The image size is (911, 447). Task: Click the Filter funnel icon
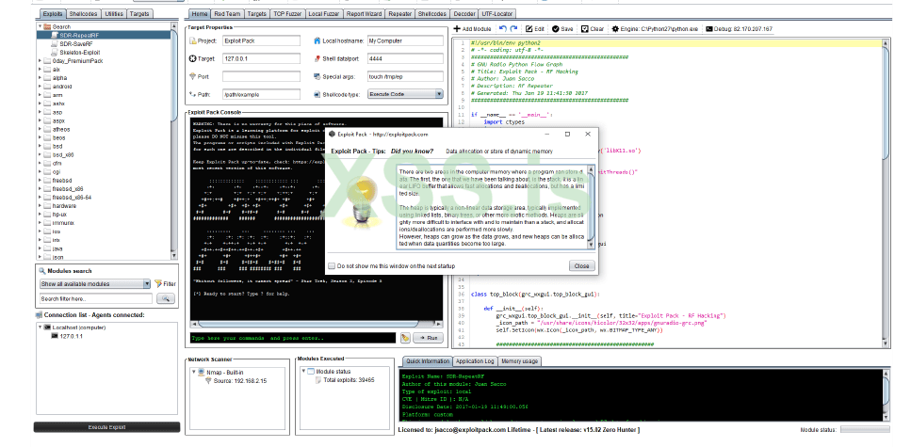pos(158,283)
